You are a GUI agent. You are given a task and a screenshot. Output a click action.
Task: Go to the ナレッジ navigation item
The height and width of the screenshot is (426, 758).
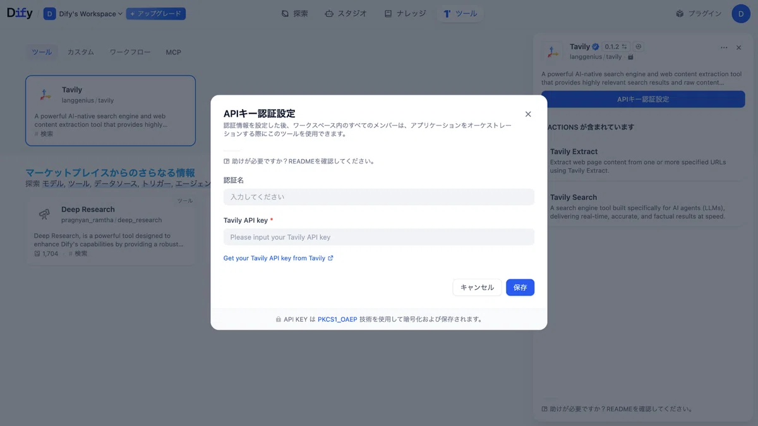tap(405, 13)
